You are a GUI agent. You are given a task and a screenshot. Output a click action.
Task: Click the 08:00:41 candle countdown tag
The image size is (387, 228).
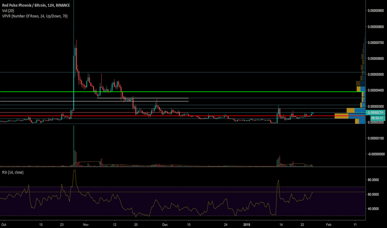coord(377,118)
